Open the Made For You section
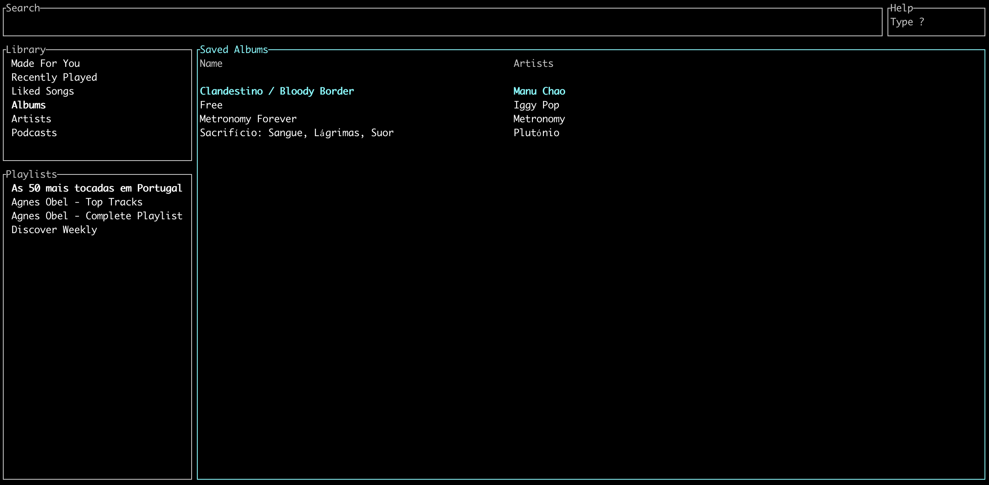 click(x=45, y=63)
